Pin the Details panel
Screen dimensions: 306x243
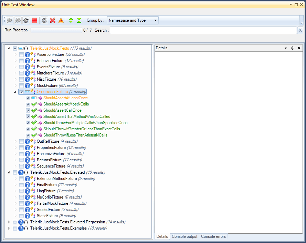(292, 48)
